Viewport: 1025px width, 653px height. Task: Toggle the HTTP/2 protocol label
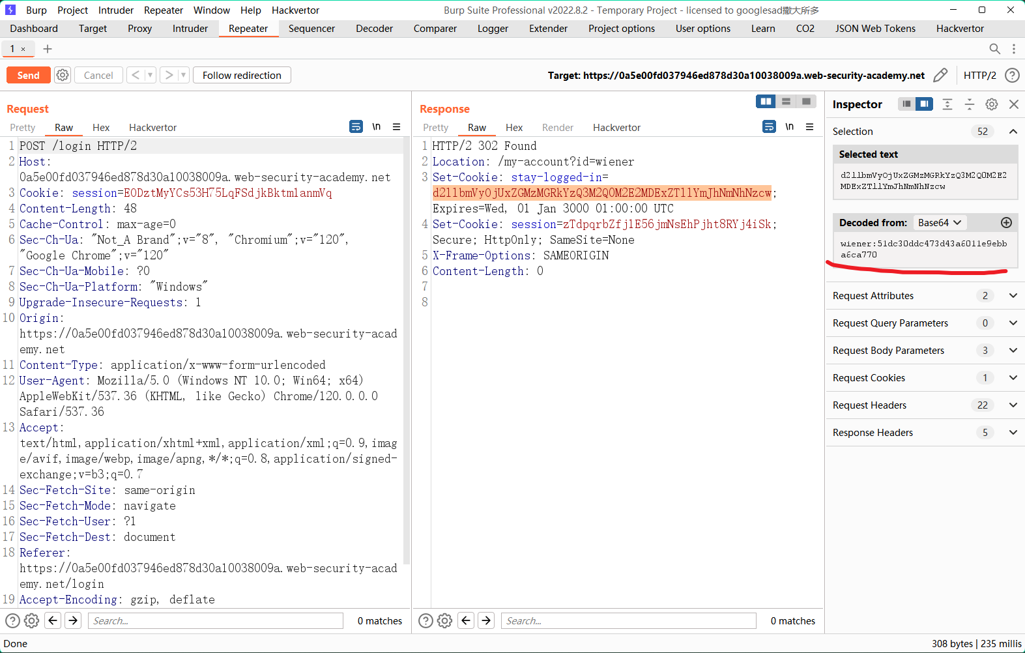pos(979,75)
